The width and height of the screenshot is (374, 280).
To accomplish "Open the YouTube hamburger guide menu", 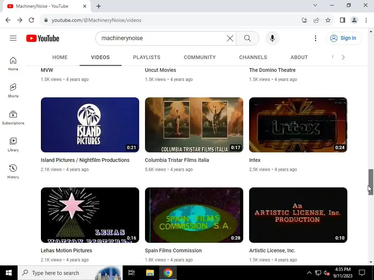I will 13,38.
